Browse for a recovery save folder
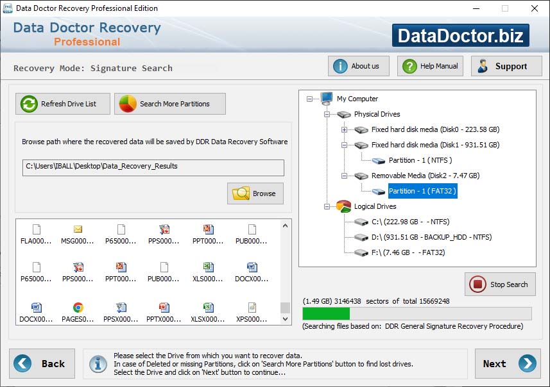This screenshot has width=550, height=387. pos(255,193)
